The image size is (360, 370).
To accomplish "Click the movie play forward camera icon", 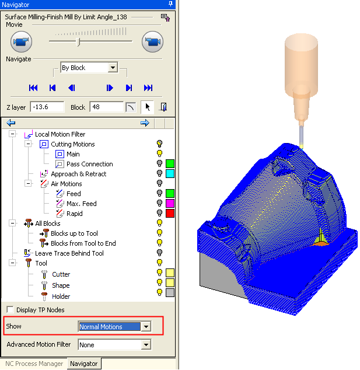I will pyautogui.click(x=152, y=41).
